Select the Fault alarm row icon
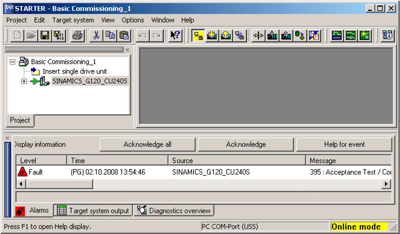The height and width of the screenshot is (234, 400). click(x=22, y=172)
